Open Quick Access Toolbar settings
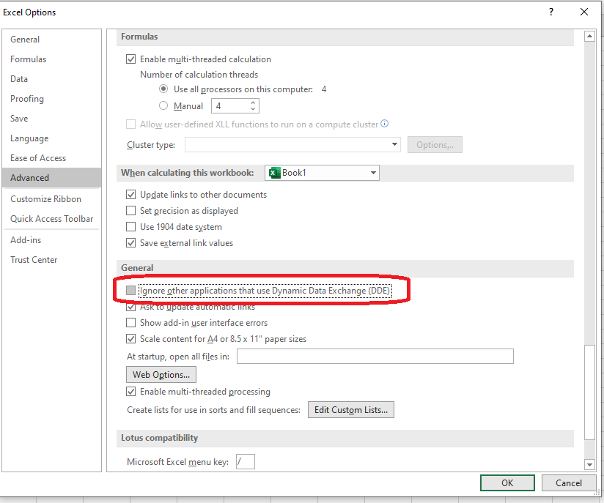 tap(51, 219)
